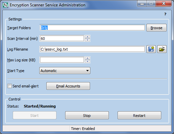Enable the Send email-alert checkbox
174x134 pixels.
(9, 86)
